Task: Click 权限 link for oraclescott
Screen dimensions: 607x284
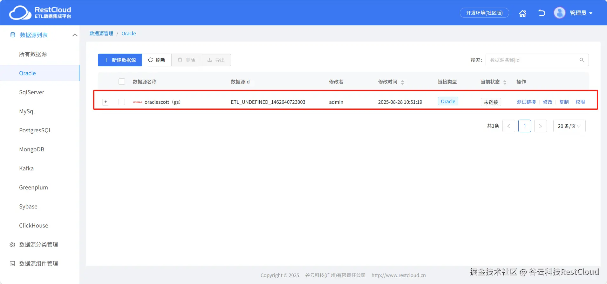Action: [580, 102]
